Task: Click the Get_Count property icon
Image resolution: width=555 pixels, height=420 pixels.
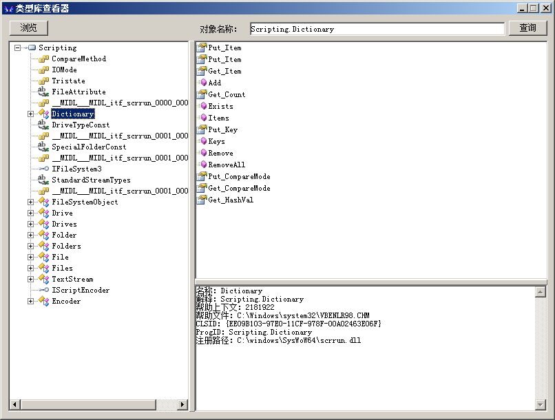Action: tap(202, 94)
